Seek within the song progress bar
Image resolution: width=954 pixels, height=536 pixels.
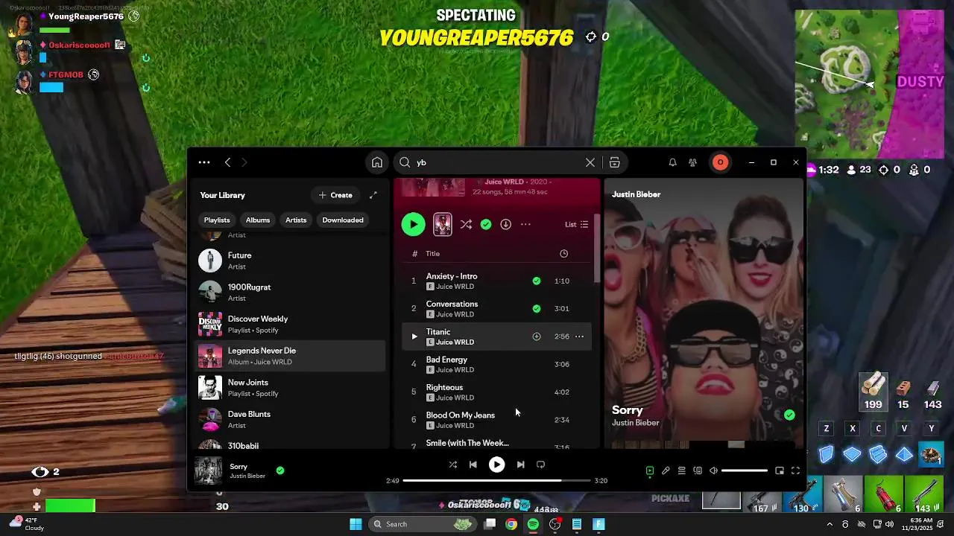(x=496, y=480)
